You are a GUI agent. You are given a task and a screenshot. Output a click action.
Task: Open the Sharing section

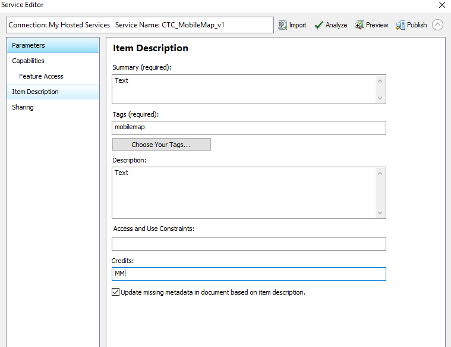pyautogui.click(x=23, y=107)
